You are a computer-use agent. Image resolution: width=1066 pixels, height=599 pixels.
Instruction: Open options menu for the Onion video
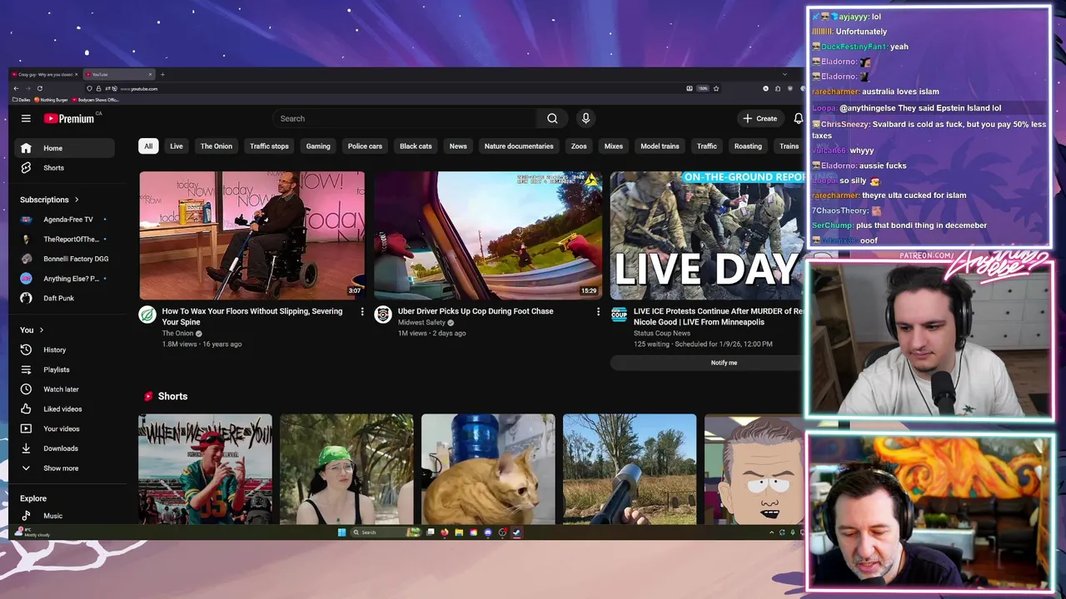(x=361, y=311)
